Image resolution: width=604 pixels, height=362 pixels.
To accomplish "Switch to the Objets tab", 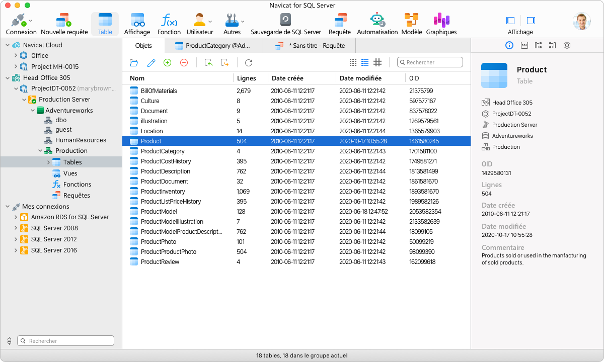I will pos(143,46).
